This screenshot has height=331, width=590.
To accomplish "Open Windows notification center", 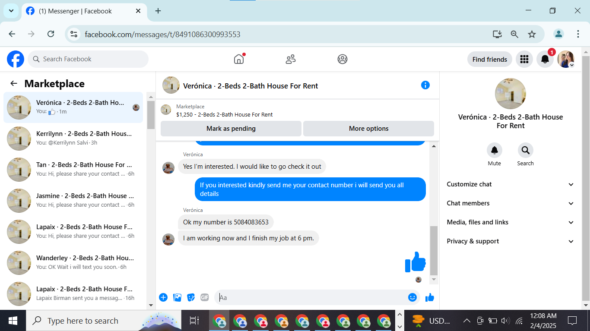I will [x=572, y=321].
